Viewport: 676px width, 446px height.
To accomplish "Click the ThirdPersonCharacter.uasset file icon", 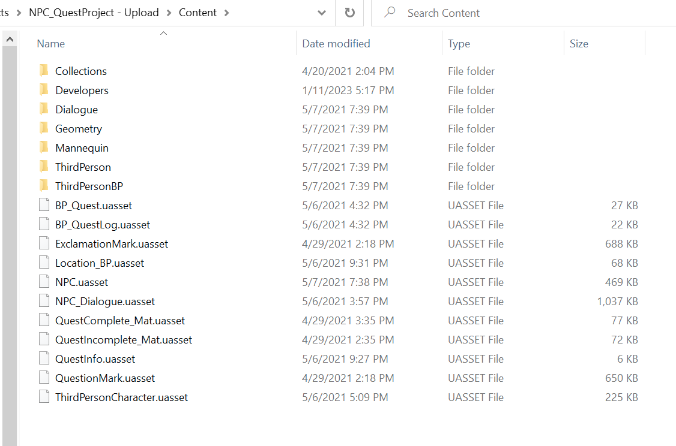I will tap(43, 397).
